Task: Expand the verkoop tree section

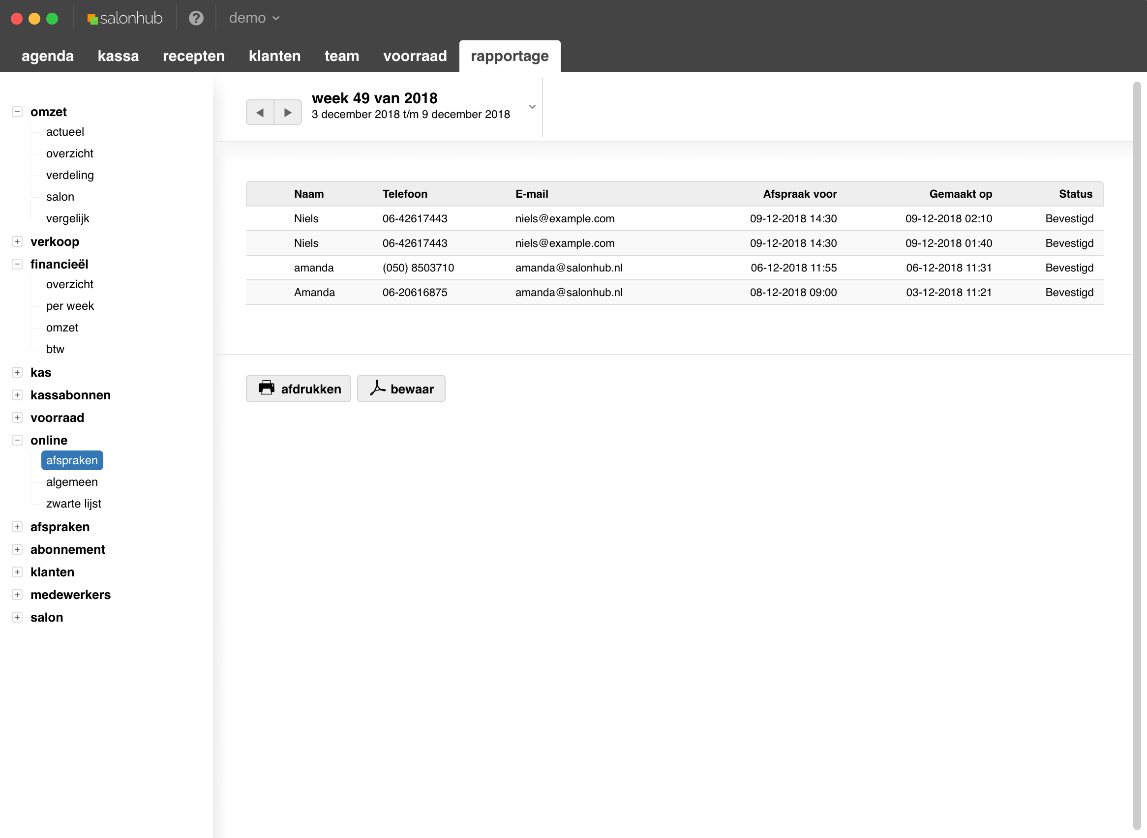Action: [17, 241]
